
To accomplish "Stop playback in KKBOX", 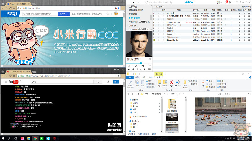I will [x=144, y=69].
